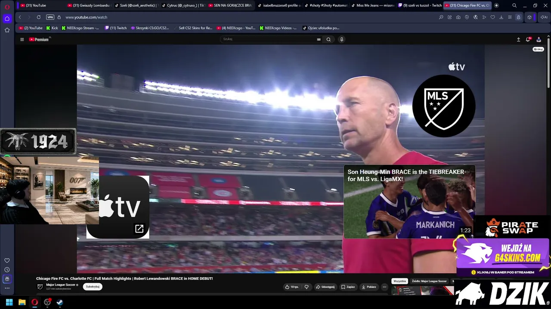Open the translate page globe icon
The image size is (551, 309).
[476, 17]
